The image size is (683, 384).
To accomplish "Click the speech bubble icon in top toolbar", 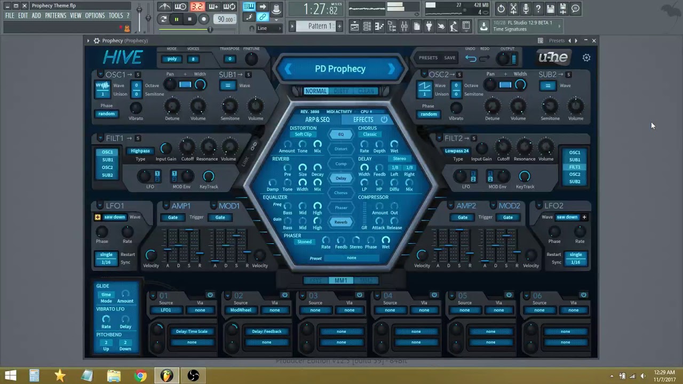I will 575,9.
